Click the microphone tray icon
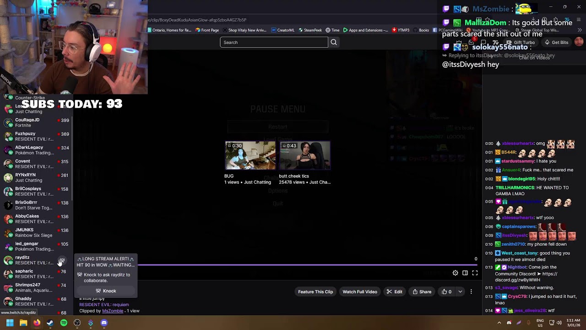 pyautogui.click(x=528, y=323)
